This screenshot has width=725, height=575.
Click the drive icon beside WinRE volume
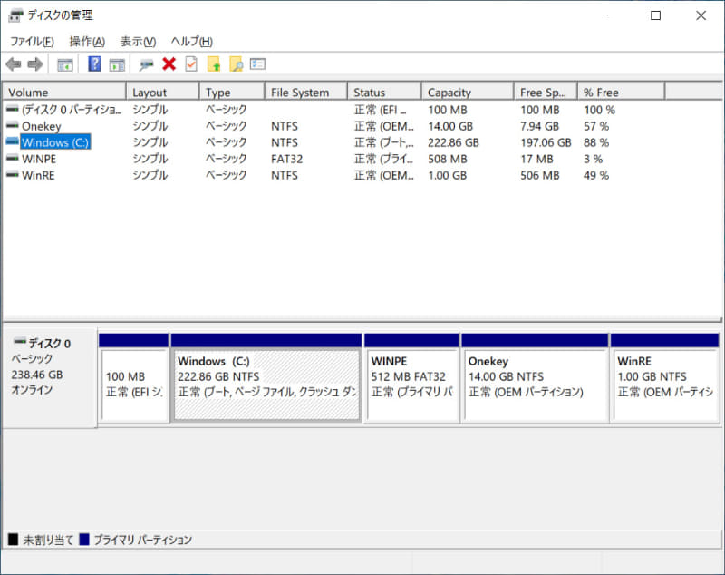pos(13,174)
